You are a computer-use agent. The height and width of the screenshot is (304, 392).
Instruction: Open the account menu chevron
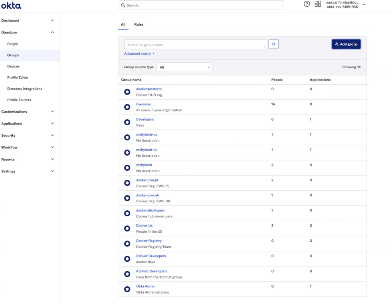[x=364, y=4]
